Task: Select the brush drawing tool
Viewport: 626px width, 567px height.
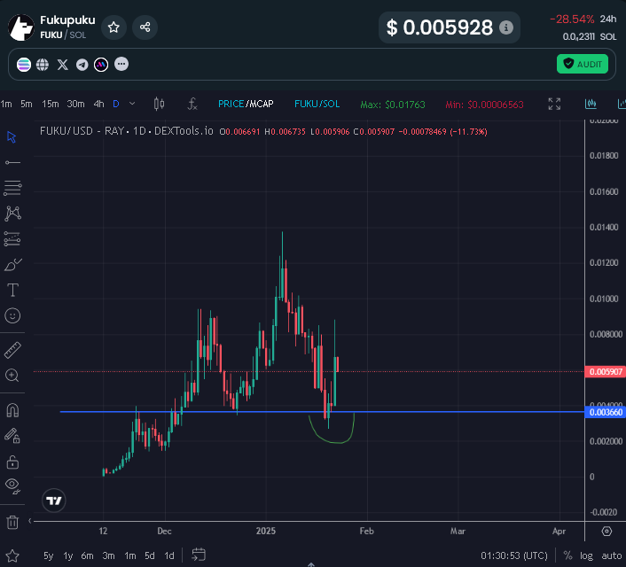Action: pyautogui.click(x=12, y=265)
